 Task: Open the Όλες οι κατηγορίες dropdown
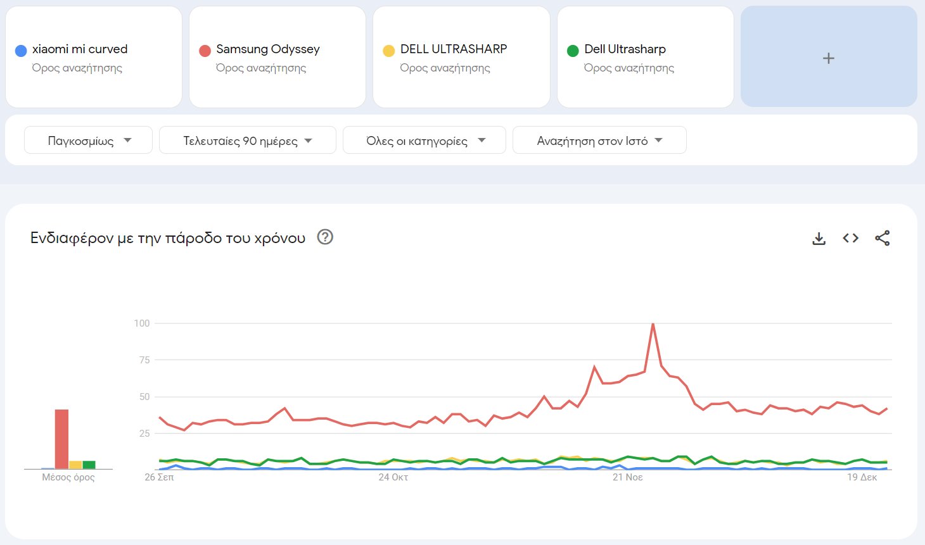click(424, 141)
